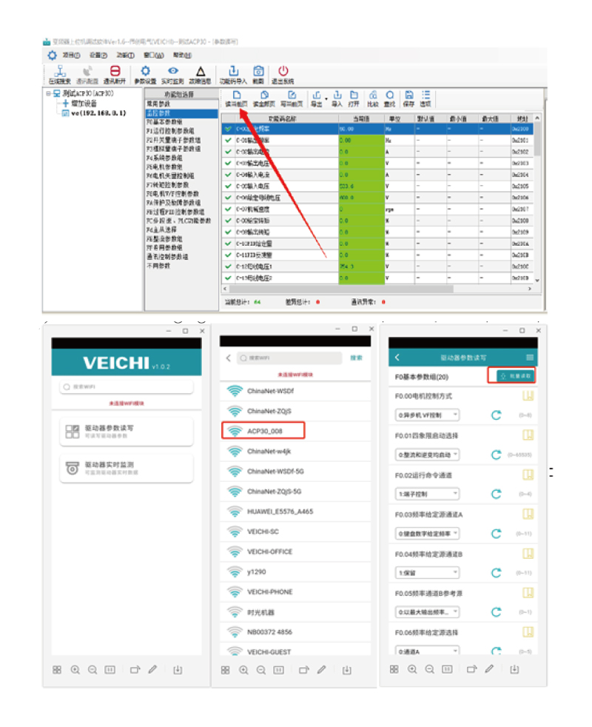Click the screenshot camera icon in toolbar
This screenshot has height=727, width=592.
click(258, 71)
